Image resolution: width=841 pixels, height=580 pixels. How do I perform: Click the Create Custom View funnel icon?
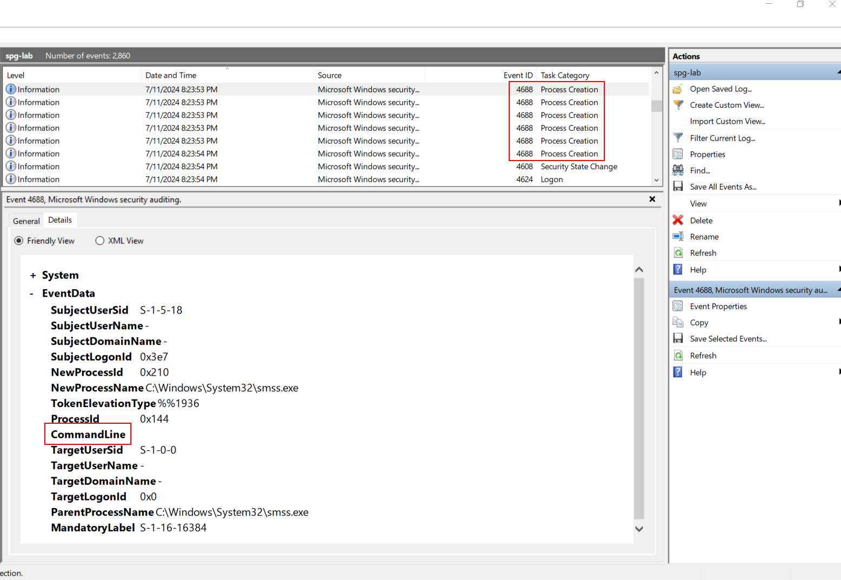click(678, 105)
